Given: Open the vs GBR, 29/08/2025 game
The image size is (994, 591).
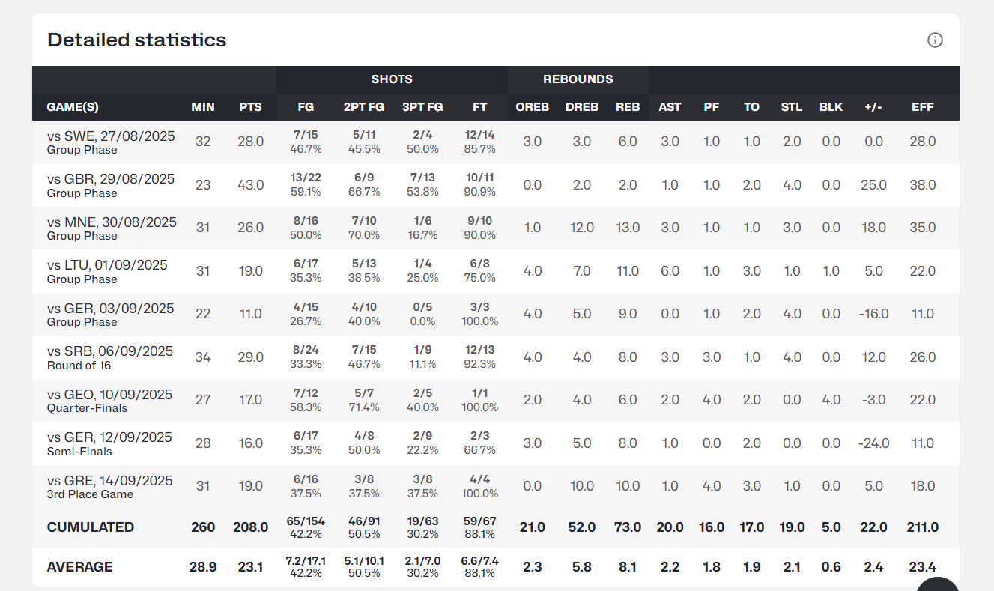Looking at the screenshot, I should 111,179.
